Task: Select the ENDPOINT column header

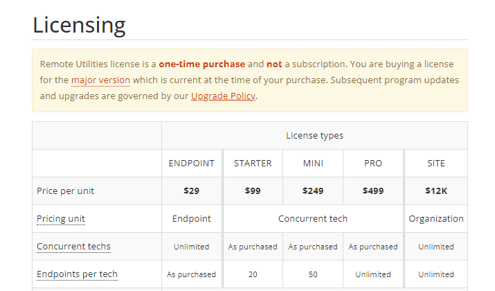Action: (192, 164)
